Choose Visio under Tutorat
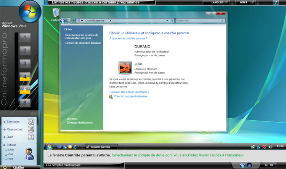 click(11, 159)
